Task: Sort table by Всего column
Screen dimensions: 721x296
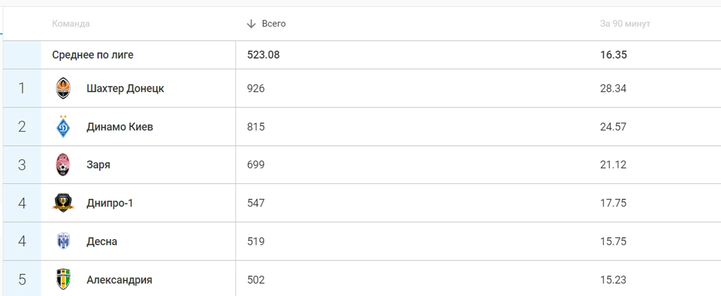Action: coord(274,24)
